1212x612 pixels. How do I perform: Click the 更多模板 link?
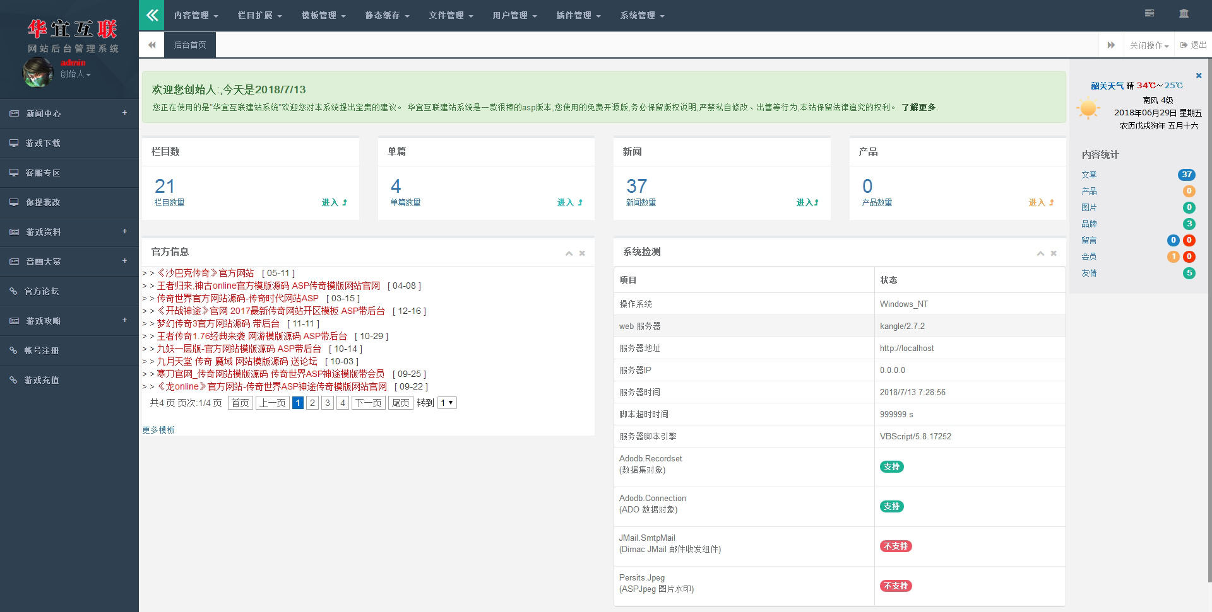pos(158,430)
